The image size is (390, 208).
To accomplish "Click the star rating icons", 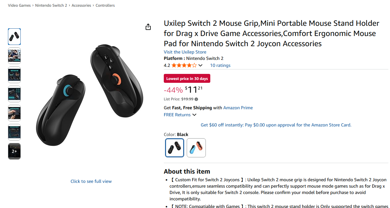I will pos(184,66).
